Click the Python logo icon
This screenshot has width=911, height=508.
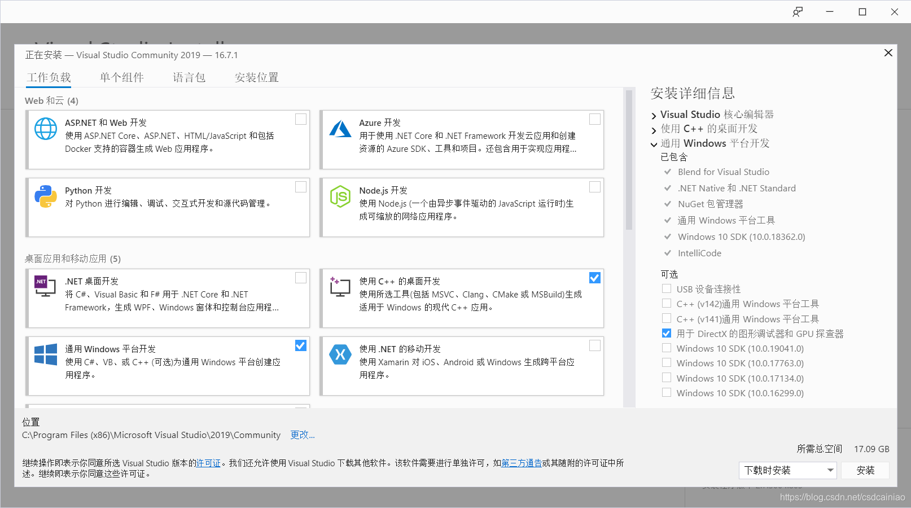pyautogui.click(x=46, y=196)
